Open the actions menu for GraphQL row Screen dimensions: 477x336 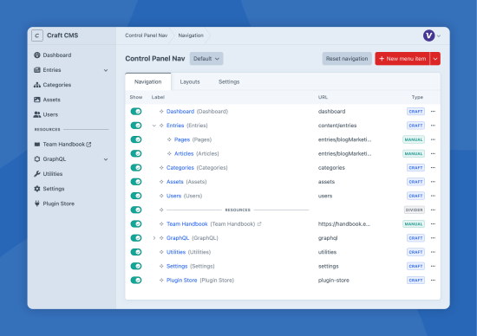tap(433, 238)
